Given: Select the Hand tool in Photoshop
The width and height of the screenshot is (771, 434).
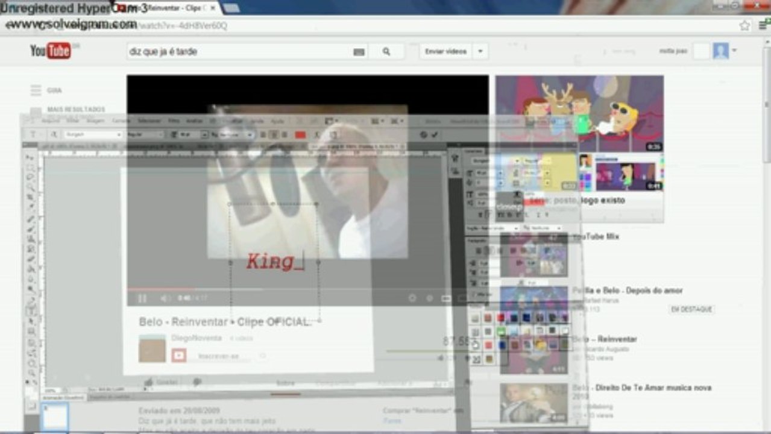Looking at the screenshot, I should click(x=31, y=363).
